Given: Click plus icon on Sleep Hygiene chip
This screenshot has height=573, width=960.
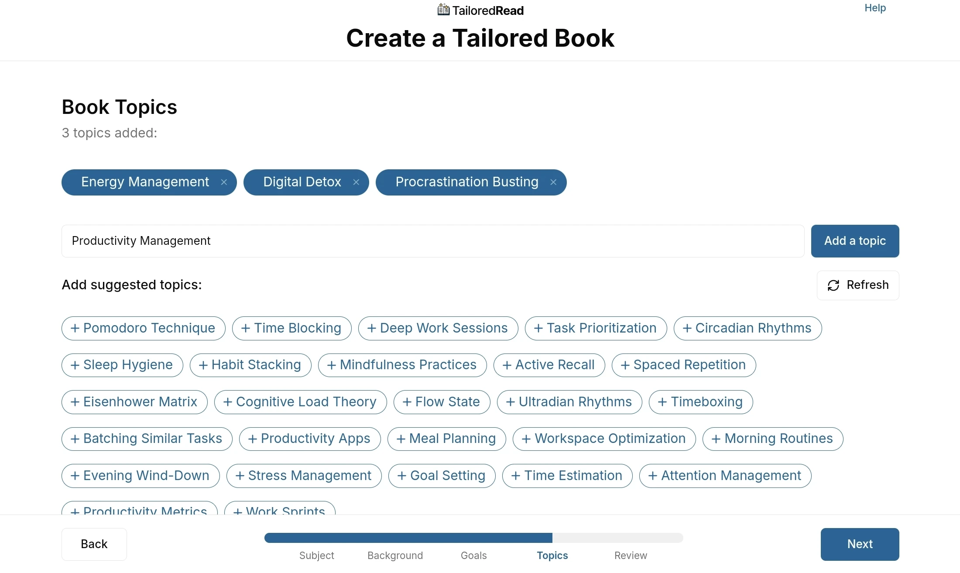Looking at the screenshot, I should click(75, 365).
